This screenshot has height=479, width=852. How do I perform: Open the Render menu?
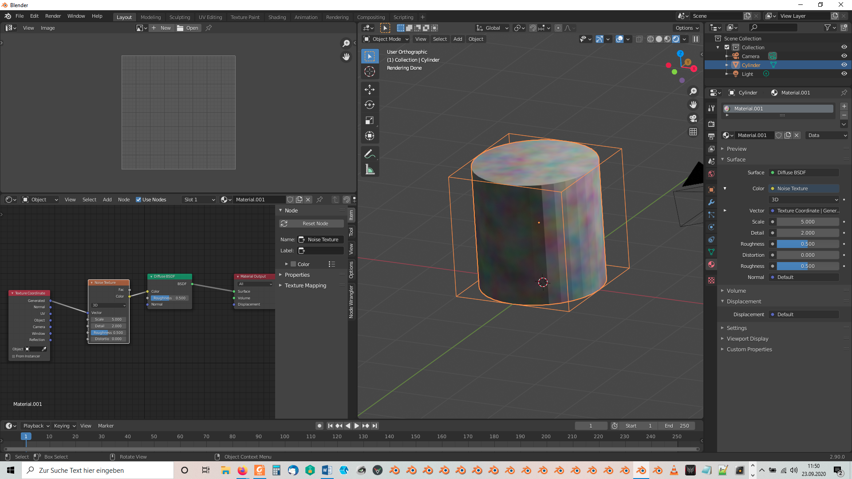coord(53,16)
